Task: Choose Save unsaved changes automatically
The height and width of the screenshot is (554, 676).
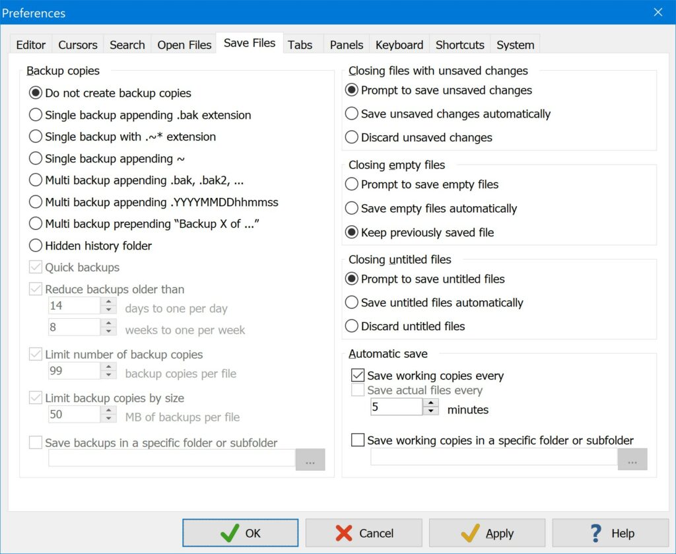Action: tap(448, 114)
